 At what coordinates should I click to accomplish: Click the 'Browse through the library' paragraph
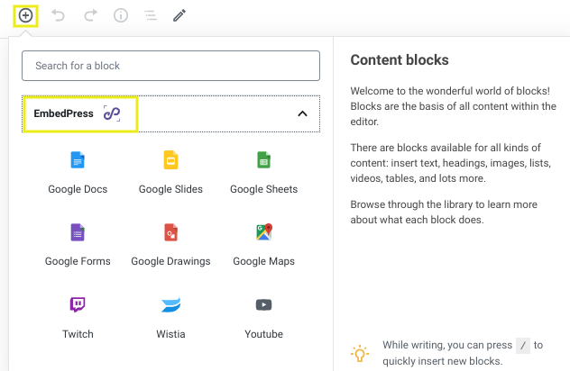coord(444,212)
